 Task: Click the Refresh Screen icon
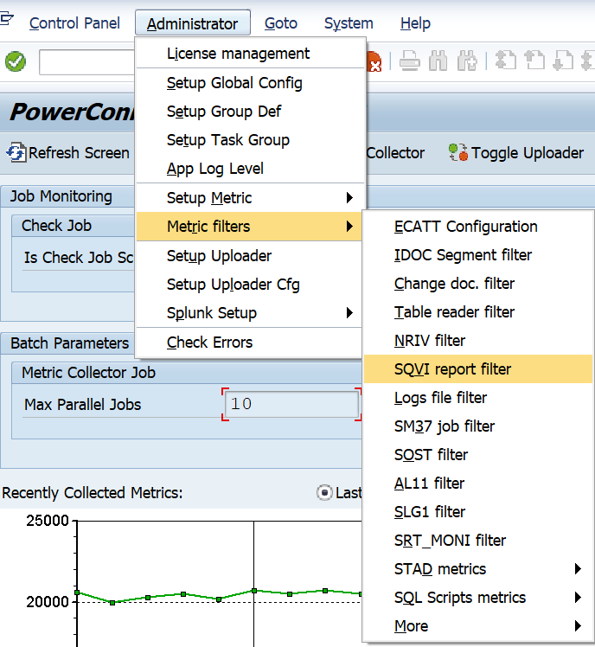16,153
